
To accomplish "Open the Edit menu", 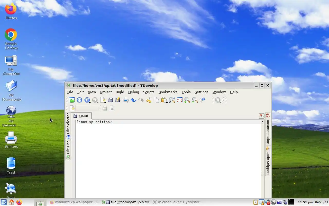I will tap(80, 92).
